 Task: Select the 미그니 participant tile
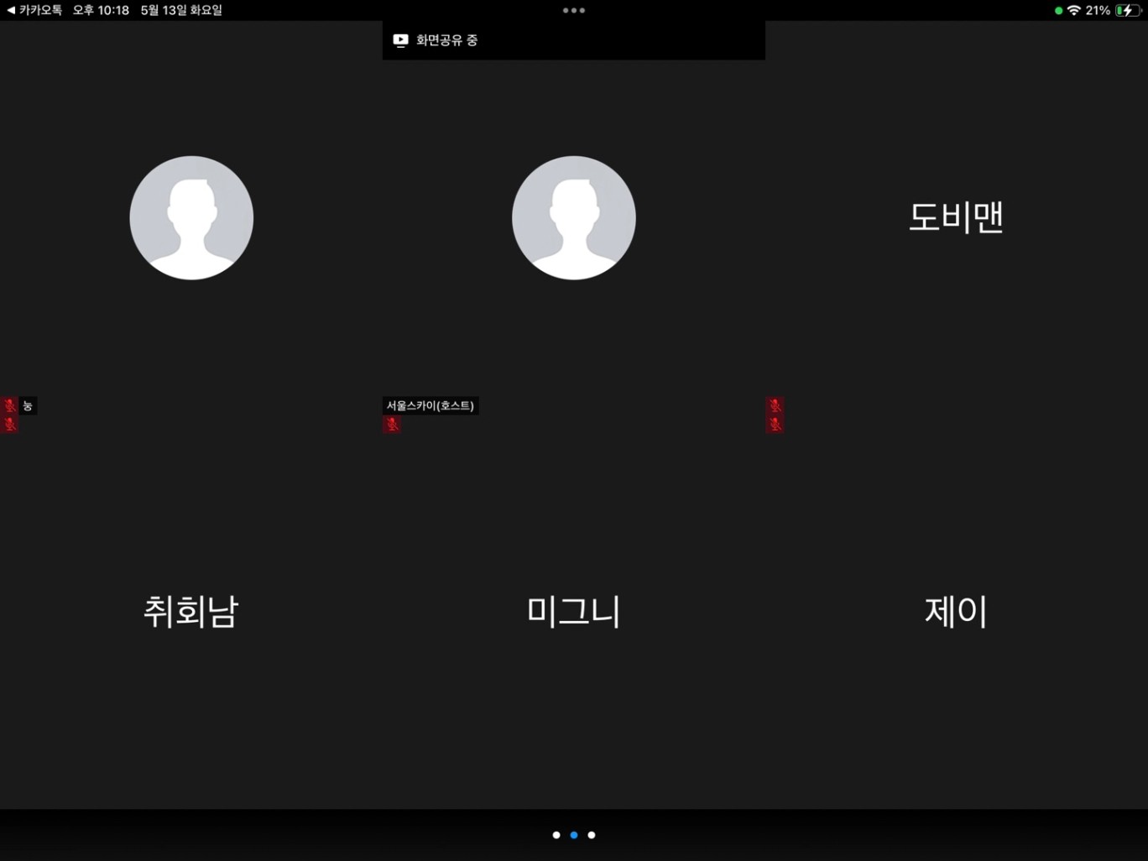pyautogui.click(x=574, y=612)
